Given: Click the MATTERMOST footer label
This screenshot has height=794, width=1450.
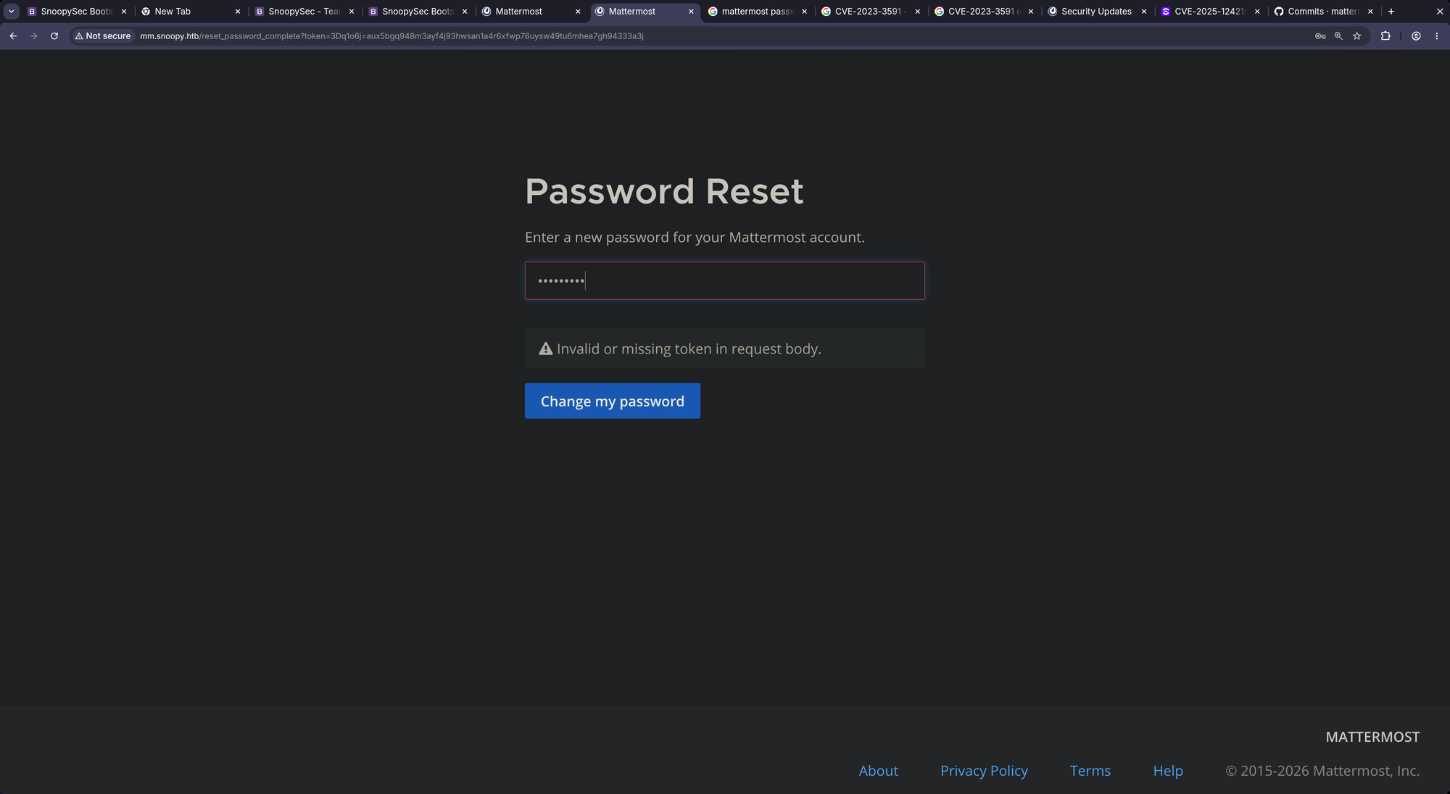Looking at the screenshot, I should pos(1372,737).
